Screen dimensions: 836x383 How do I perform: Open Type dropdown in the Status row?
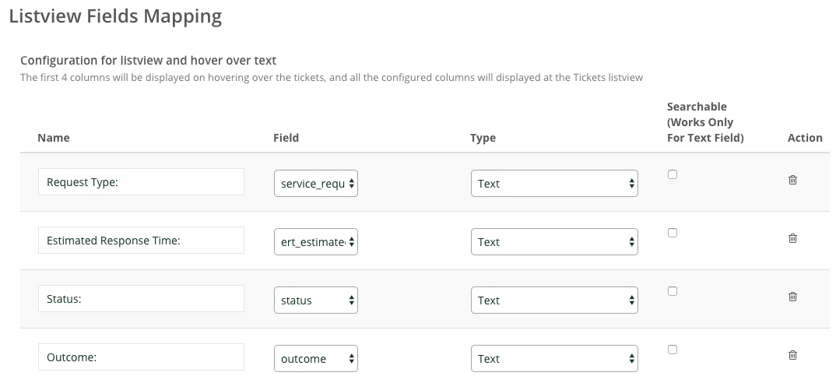pyautogui.click(x=554, y=300)
